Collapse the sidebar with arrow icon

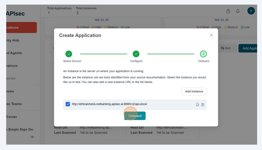[x=33, y=137]
